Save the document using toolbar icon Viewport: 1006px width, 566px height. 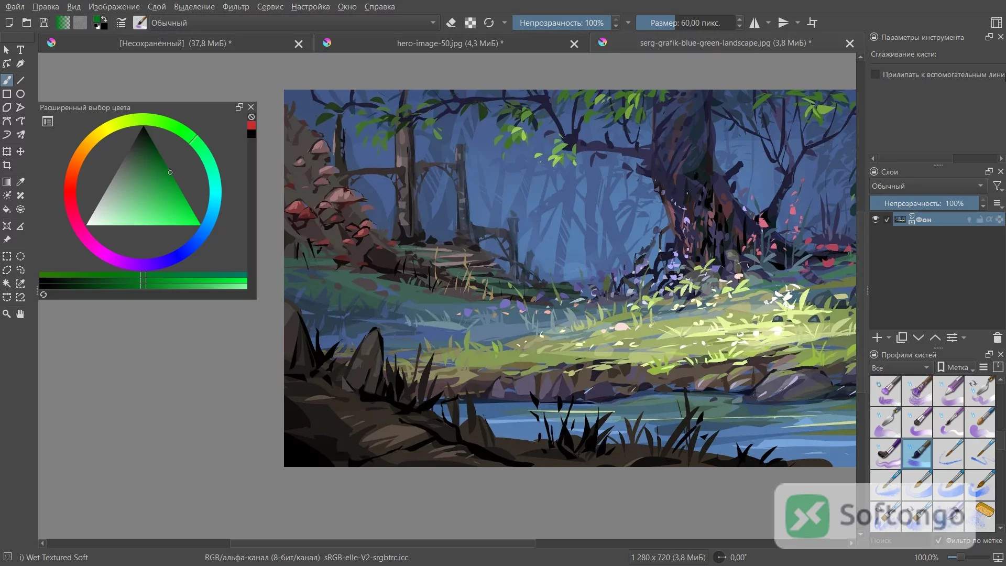click(x=44, y=23)
